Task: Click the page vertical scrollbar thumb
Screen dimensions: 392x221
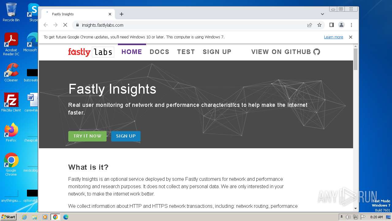Action: click(356, 59)
